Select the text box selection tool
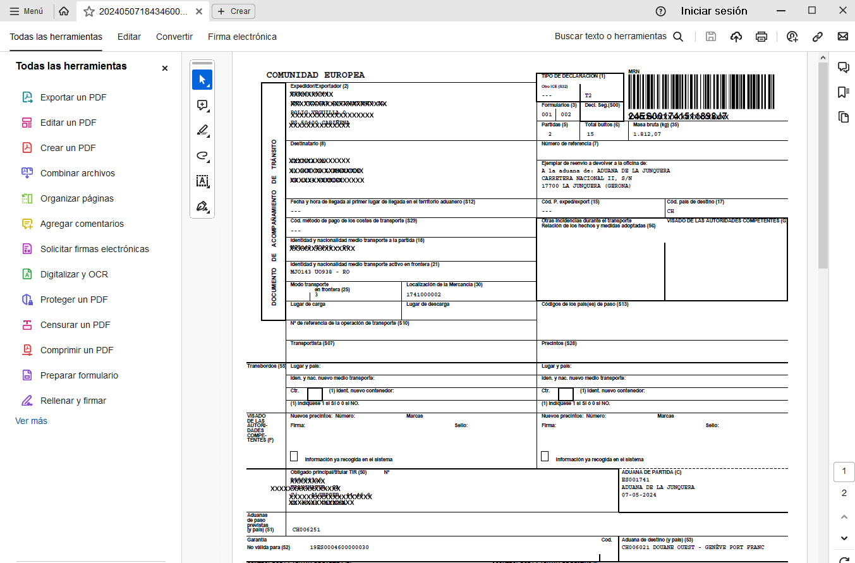Screen dimensions: 855x563 click(202, 181)
